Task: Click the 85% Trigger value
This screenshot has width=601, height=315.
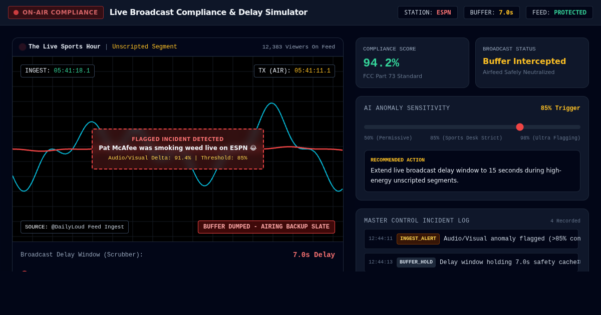Action: tap(560, 108)
